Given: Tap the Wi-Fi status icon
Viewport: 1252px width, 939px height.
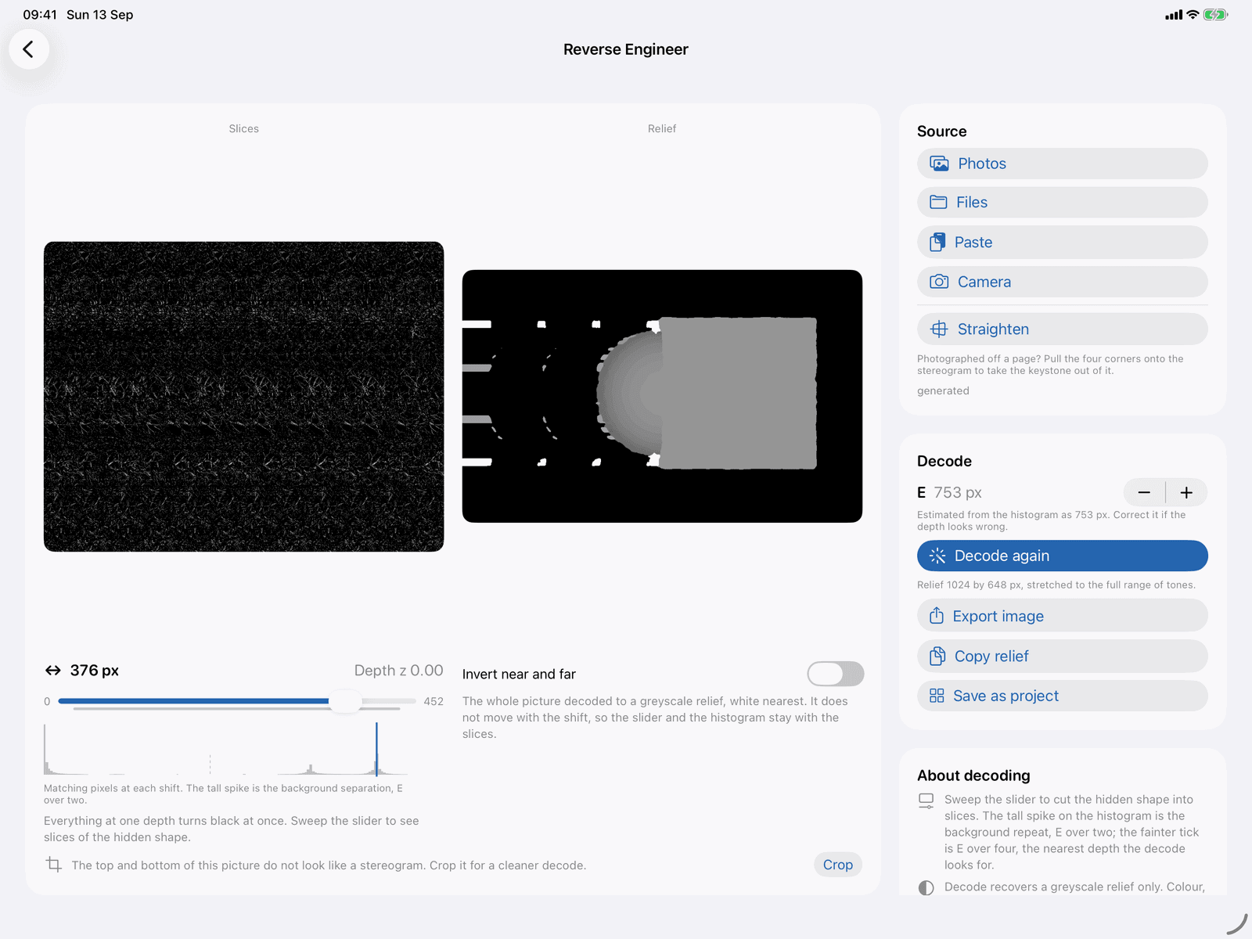Looking at the screenshot, I should coord(1193,15).
